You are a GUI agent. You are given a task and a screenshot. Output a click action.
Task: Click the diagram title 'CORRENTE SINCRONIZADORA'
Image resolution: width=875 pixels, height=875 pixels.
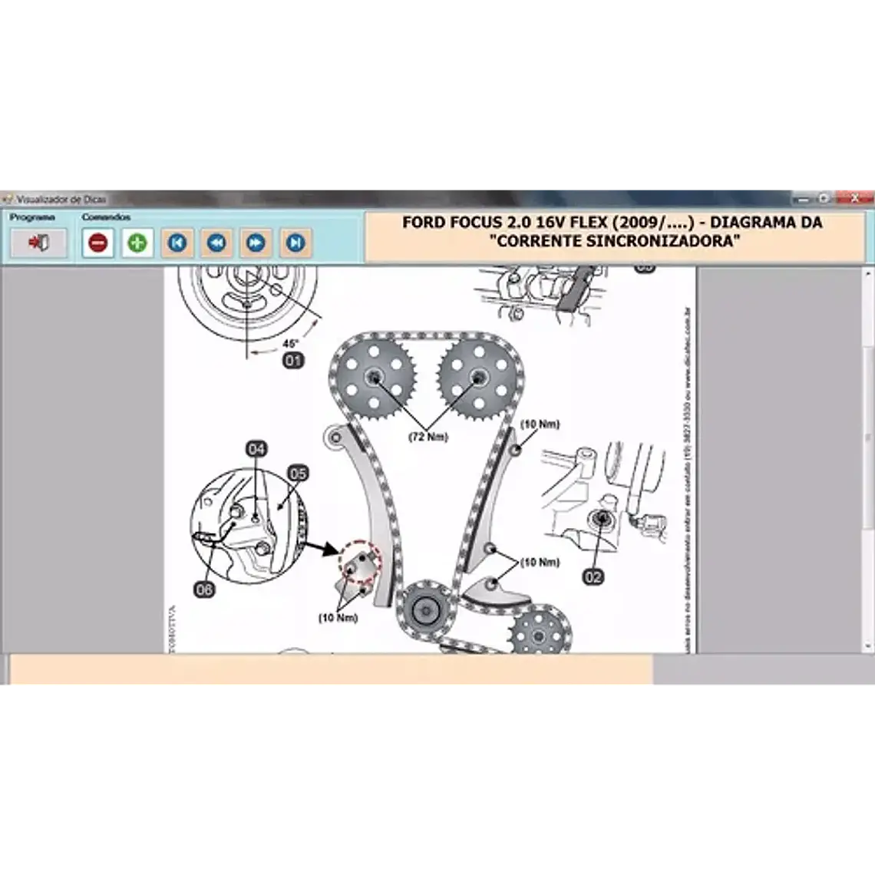614,241
